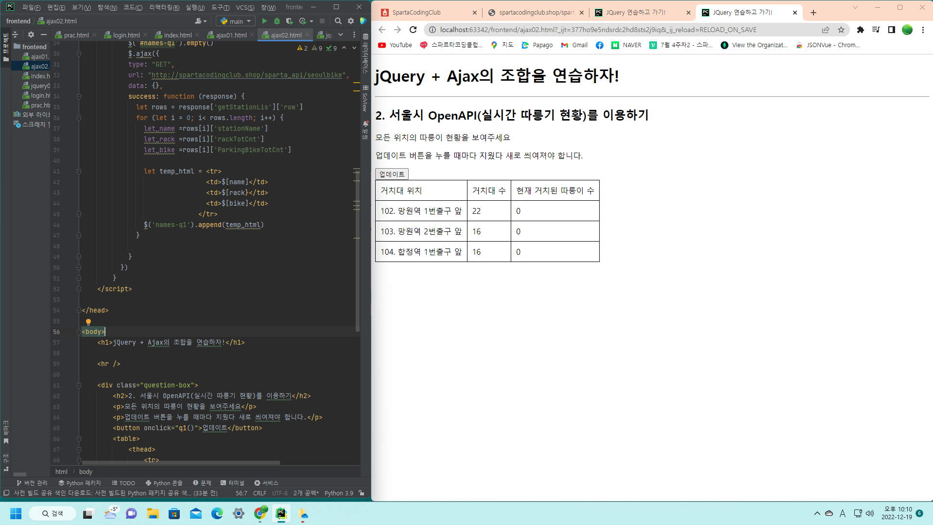Open dropdown arrow next to profiler run icon
This screenshot has height=525, width=933.
pos(311,21)
